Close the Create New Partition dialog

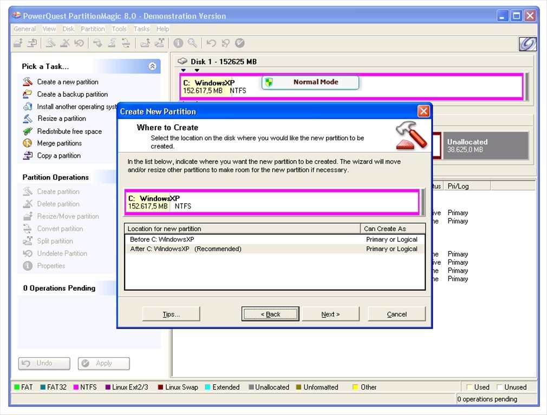coord(424,111)
